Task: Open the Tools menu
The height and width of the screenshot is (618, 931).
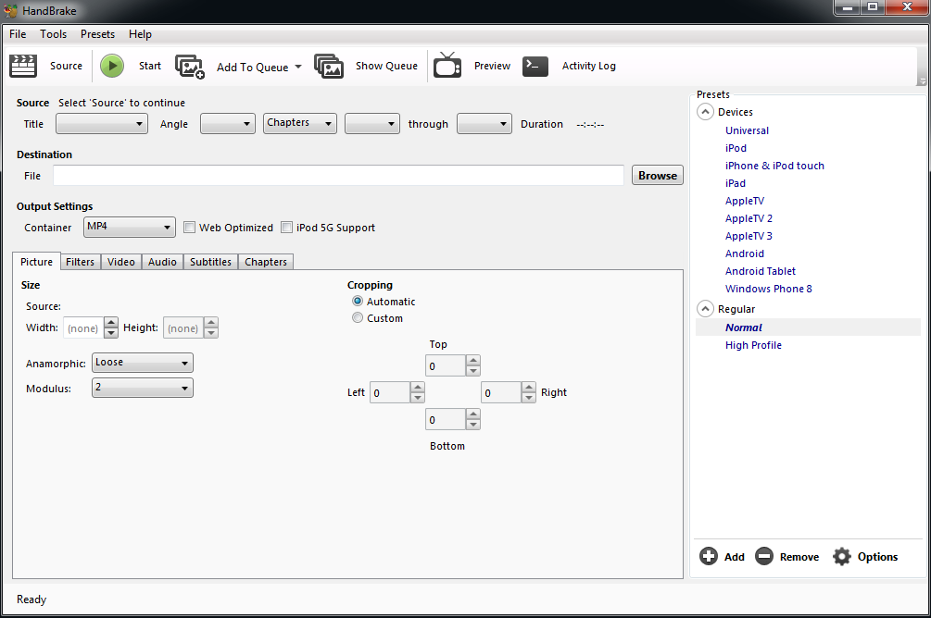Action: [54, 34]
